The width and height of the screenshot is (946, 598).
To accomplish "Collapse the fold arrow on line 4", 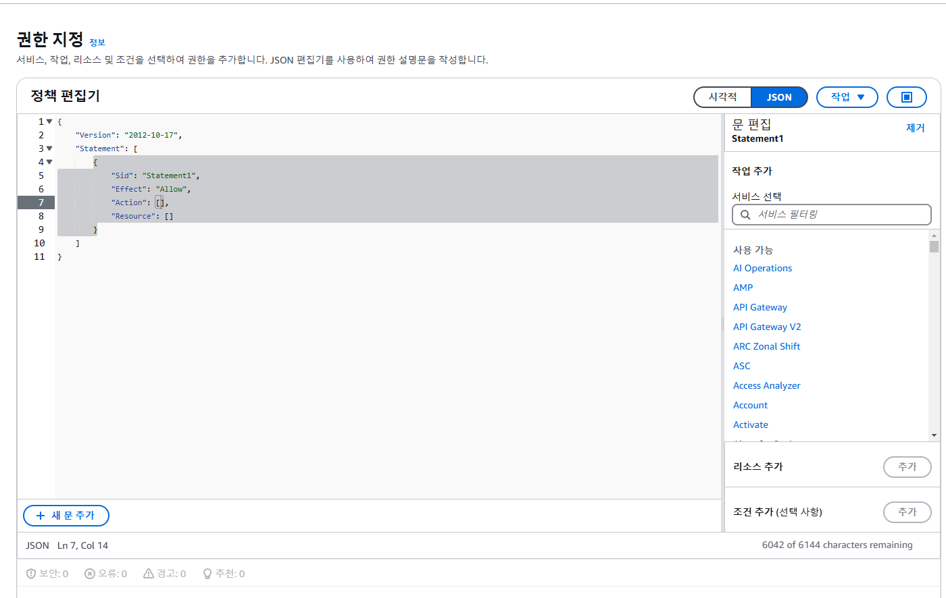I will pyautogui.click(x=49, y=162).
